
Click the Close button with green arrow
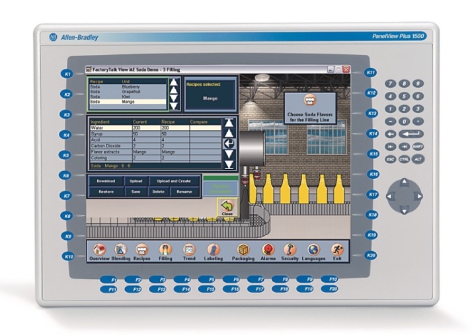pyautogui.click(x=227, y=207)
